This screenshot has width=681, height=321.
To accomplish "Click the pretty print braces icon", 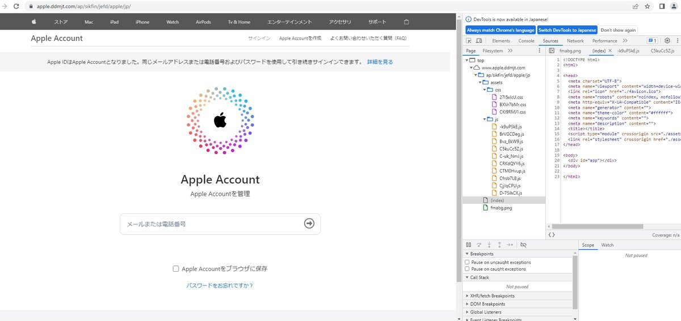I will tap(552, 234).
